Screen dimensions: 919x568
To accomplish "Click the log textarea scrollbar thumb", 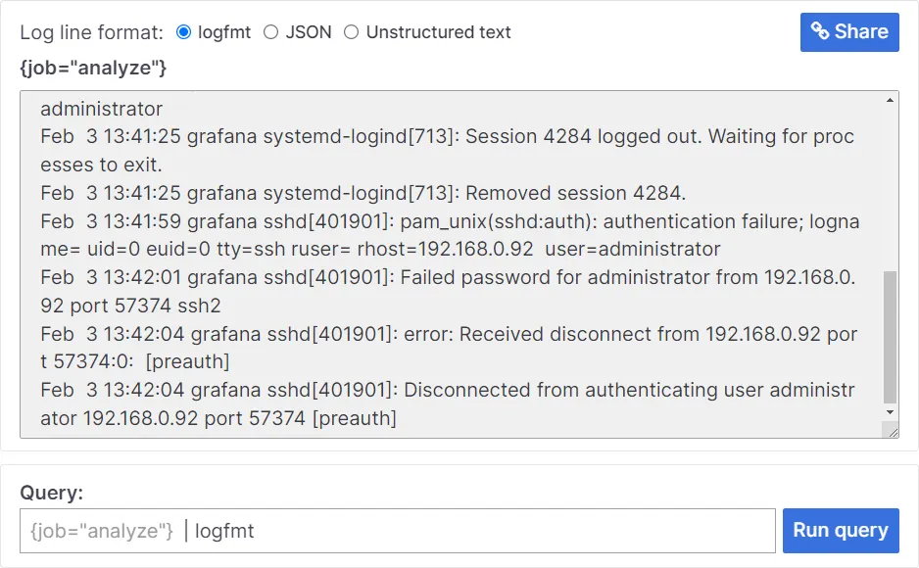I will tap(890, 337).
